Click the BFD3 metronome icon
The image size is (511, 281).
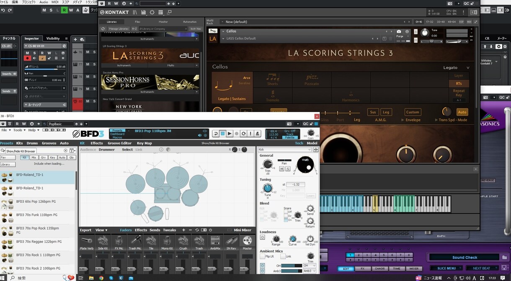pos(258,133)
